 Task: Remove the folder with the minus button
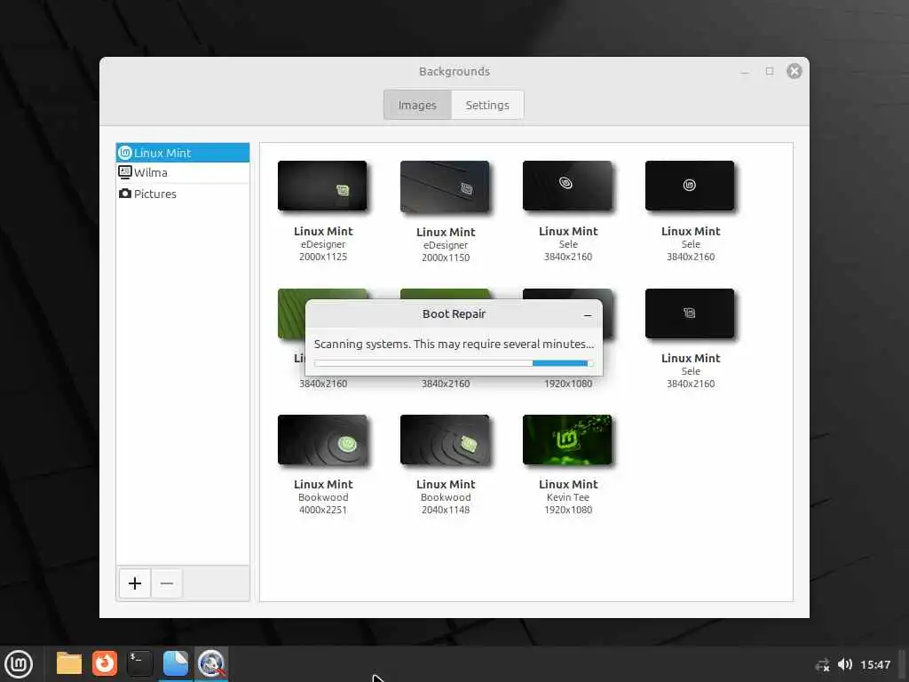click(166, 583)
